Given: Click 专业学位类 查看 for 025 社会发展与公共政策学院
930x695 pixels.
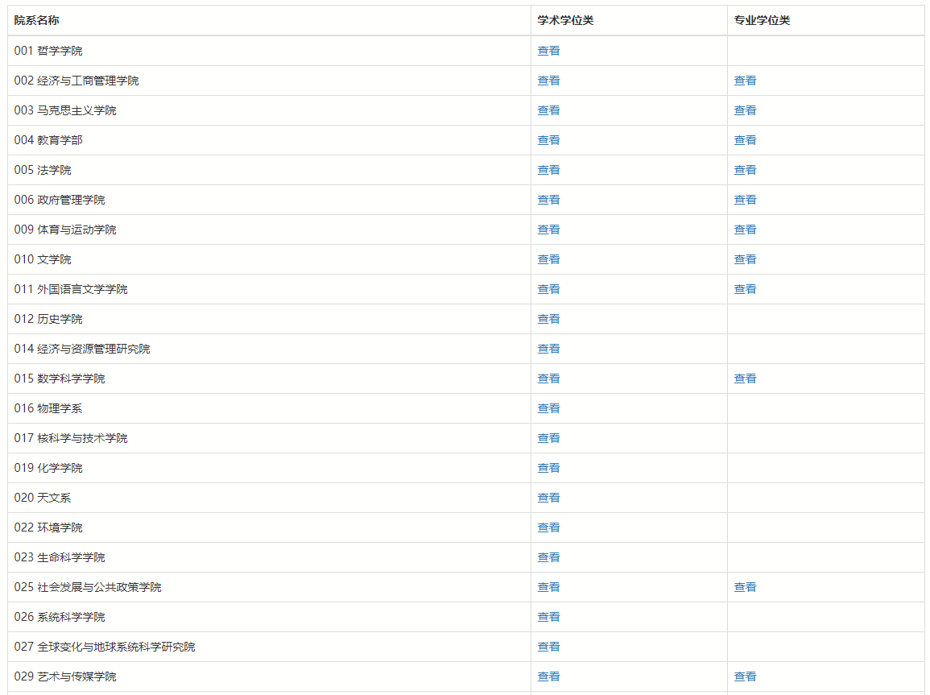Looking at the screenshot, I should [x=745, y=587].
